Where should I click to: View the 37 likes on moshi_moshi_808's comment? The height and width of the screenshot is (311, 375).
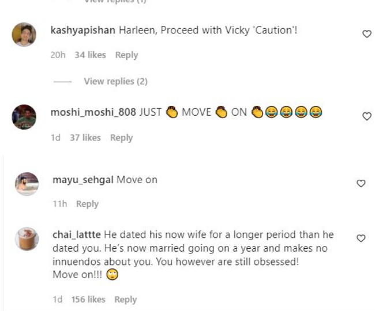point(85,138)
